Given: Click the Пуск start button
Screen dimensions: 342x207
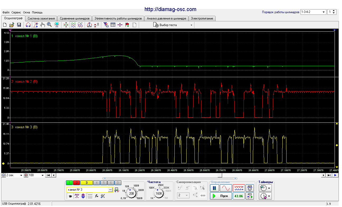Looking at the screenshot, I should click(221, 196).
